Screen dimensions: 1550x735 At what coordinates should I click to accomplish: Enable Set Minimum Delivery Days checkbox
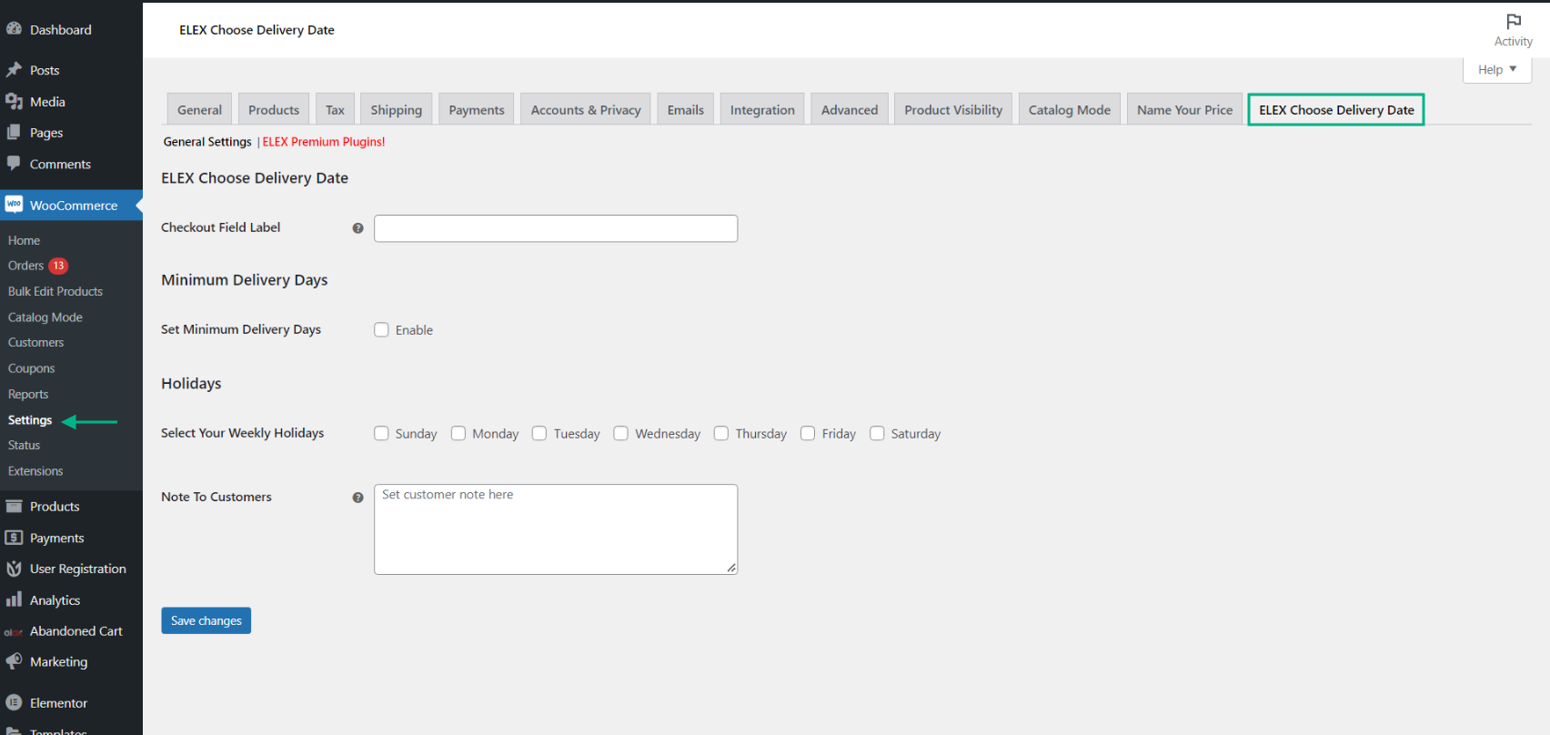381,330
